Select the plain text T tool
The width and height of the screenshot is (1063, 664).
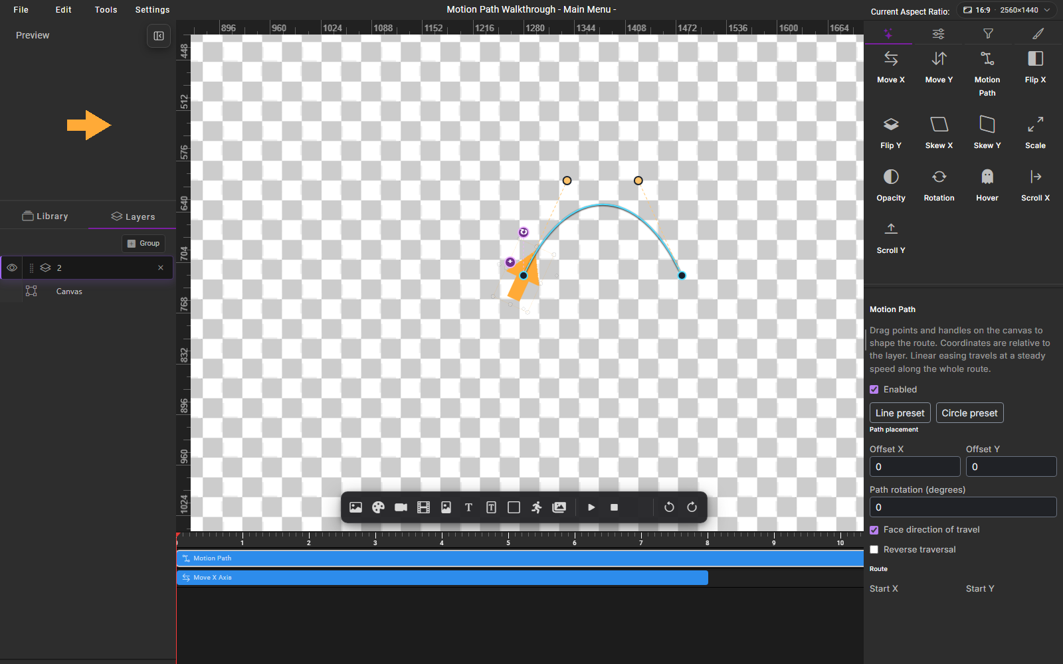[x=468, y=507]
